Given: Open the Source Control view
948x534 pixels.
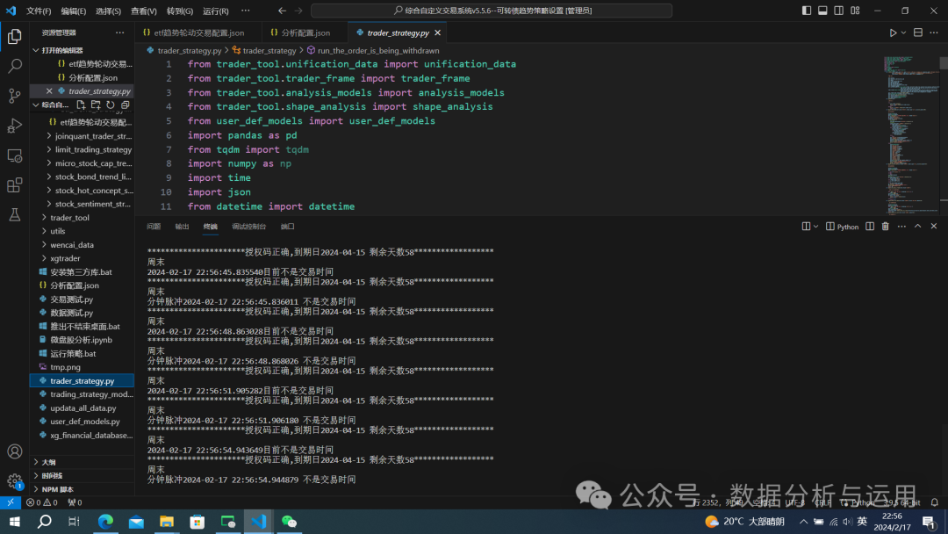Looking at the screenshot, I should 15,96.
